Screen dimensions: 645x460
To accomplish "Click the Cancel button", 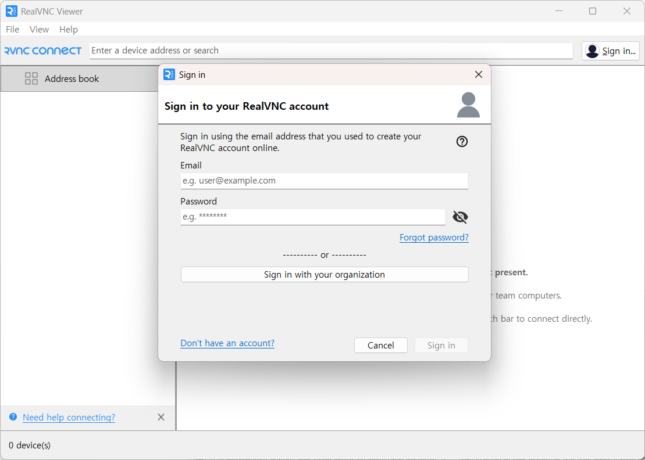I will pyautogui.click(x=381, y=346).
